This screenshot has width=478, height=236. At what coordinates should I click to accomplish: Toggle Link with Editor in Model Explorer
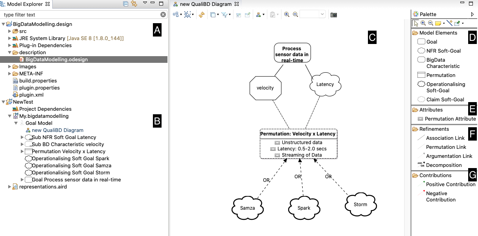134,4
